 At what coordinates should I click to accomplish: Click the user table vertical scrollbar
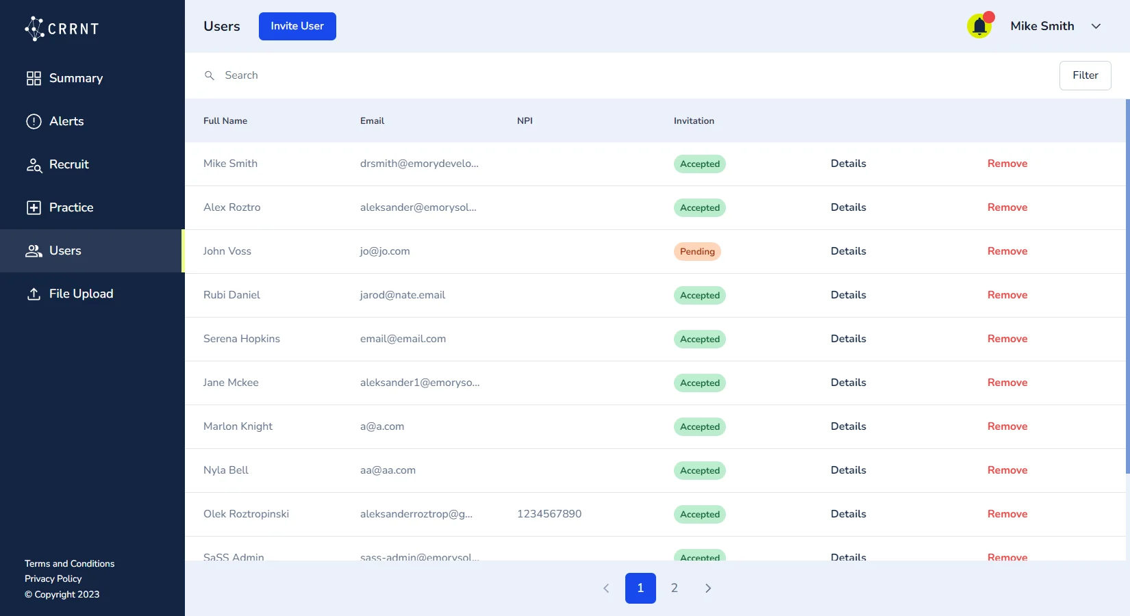click(x=1127, y=287)
